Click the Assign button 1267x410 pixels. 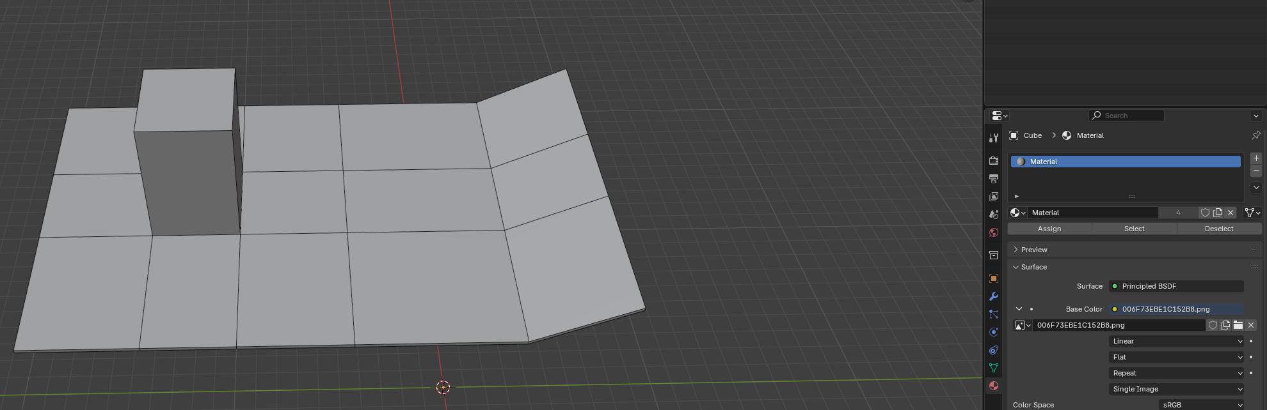(x=1049, y=229)
